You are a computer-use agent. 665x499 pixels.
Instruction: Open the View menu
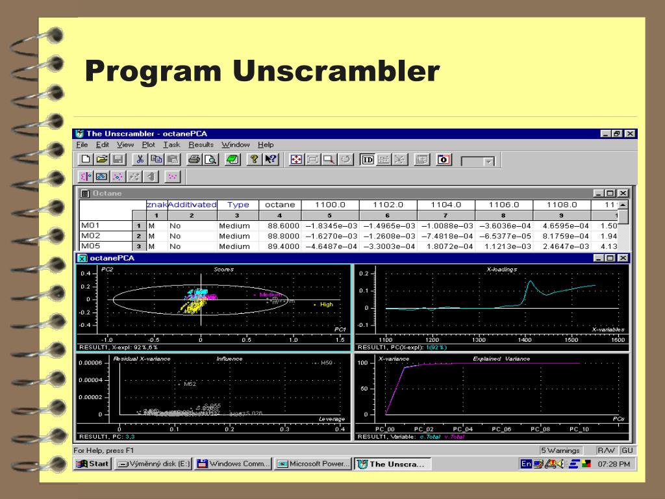pos(125,145)
